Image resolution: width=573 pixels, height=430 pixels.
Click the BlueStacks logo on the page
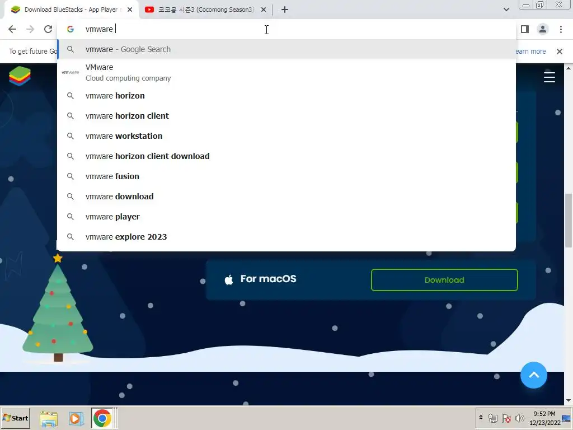pyautogui.click(x=20, y=76)
